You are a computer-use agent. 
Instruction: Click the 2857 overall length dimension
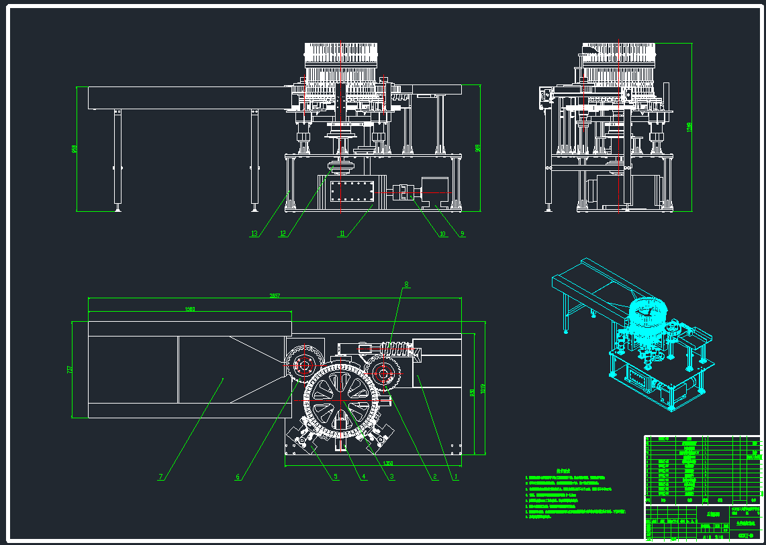[x=275, y=295]
